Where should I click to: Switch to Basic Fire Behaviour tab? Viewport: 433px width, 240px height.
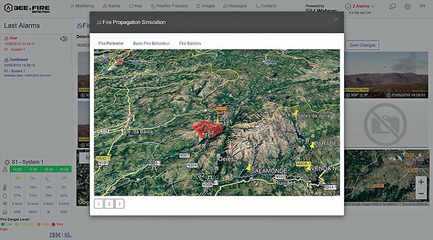pos(151,43)
